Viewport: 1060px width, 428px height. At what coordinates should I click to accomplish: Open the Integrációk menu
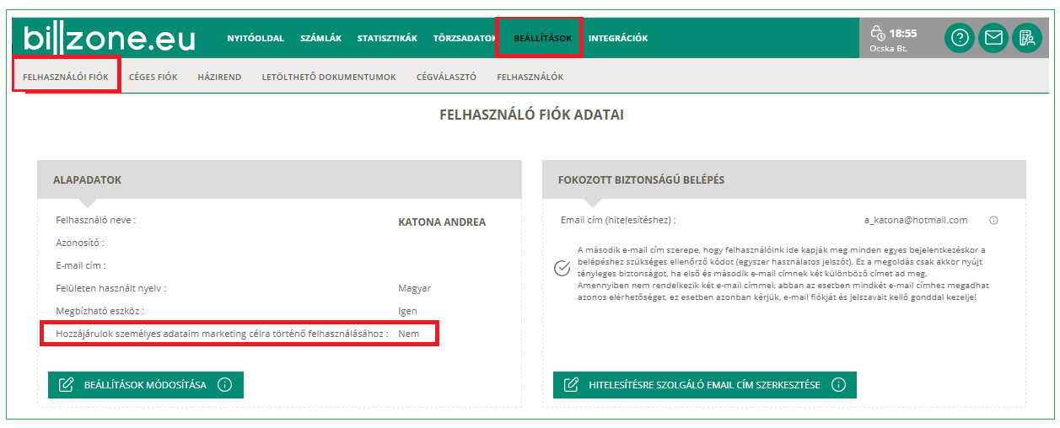[x=618, y=38]
